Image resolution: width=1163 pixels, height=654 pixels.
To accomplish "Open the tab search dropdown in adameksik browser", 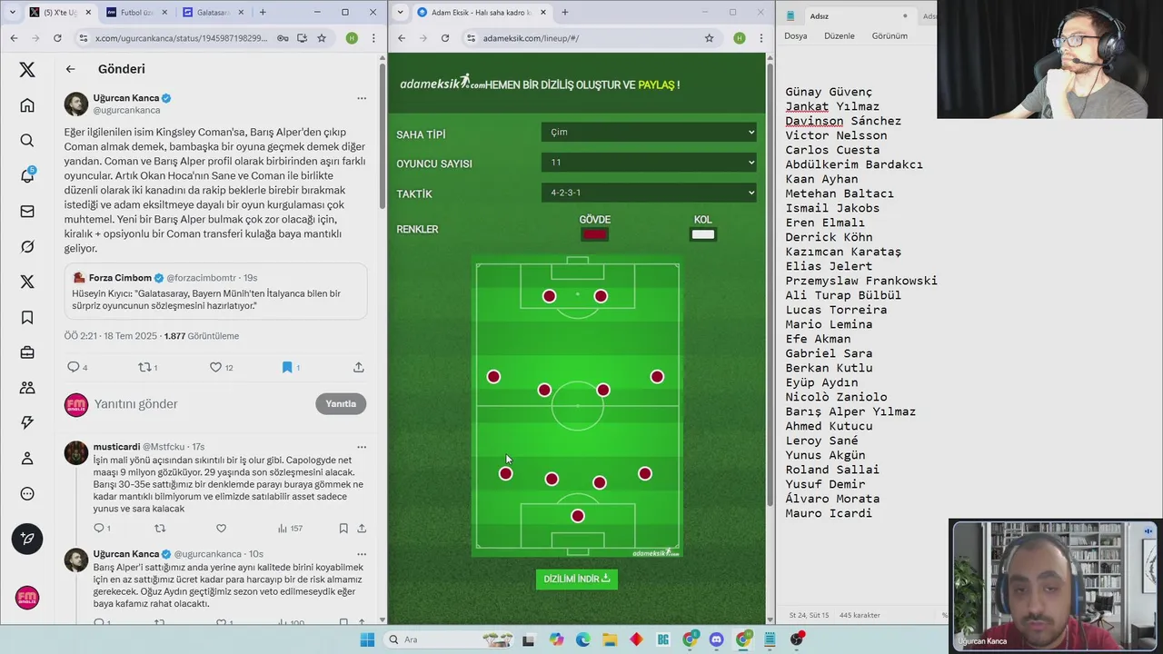I will point(400,12).
